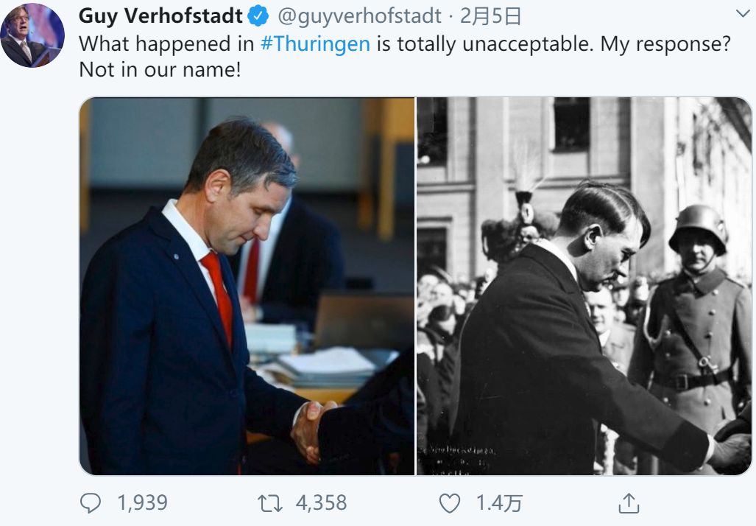Open the #Thuringen hashtag
Image resolution: width=756 pixels, height=526 pixels.
(315, 43)
